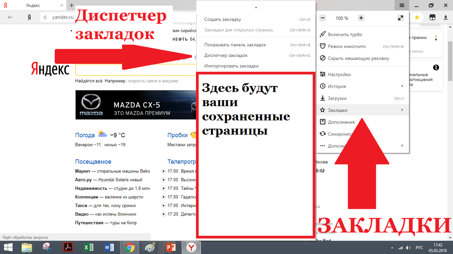
Task: Click the extension icon next to the star
Action: coord(433,17)
